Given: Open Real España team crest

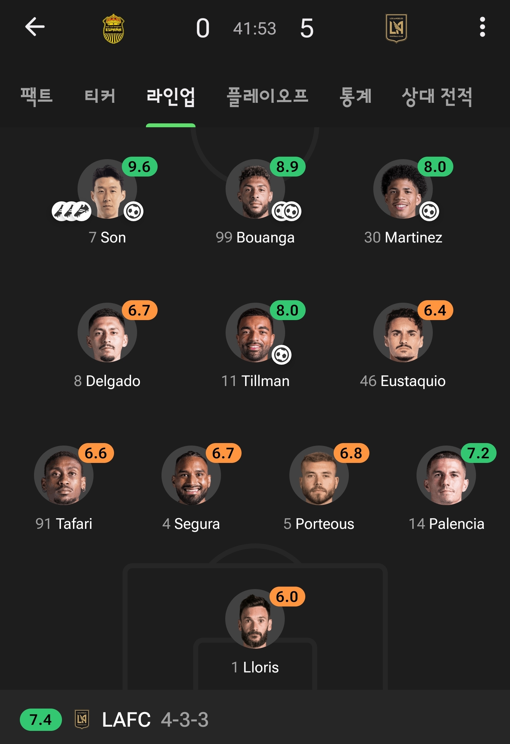Looking at the screenshot, I should coord(113,28).
